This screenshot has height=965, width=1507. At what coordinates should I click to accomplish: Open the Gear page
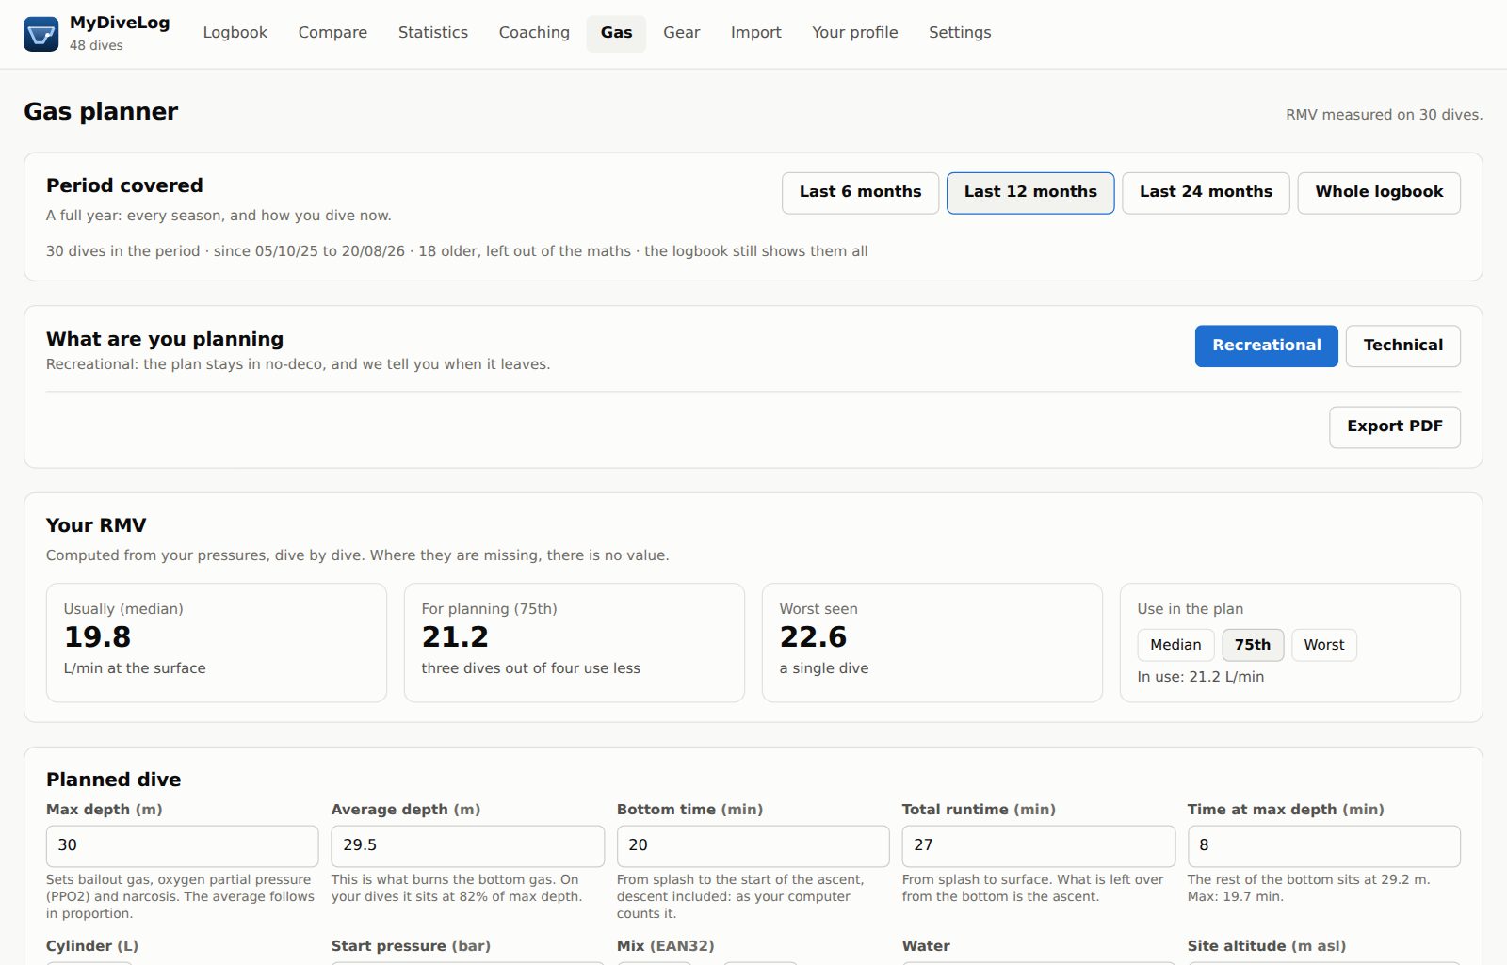point(681,33)
